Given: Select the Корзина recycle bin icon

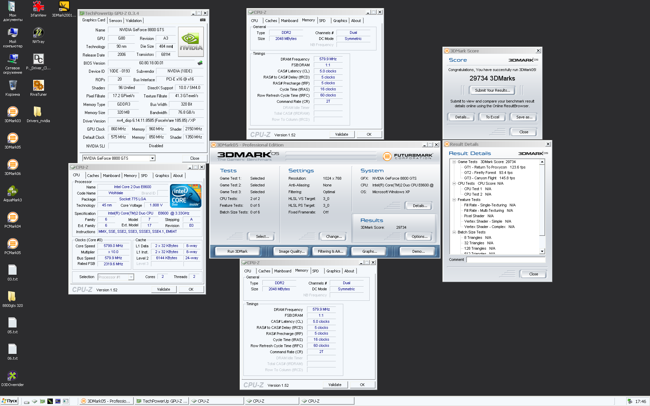Looking at the screenshot, I should [x=13, y=88].
